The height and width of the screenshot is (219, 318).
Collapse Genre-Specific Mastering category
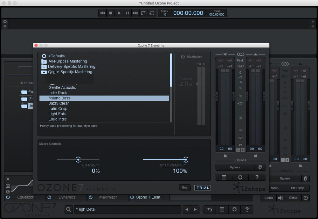[x=44, y=72]
